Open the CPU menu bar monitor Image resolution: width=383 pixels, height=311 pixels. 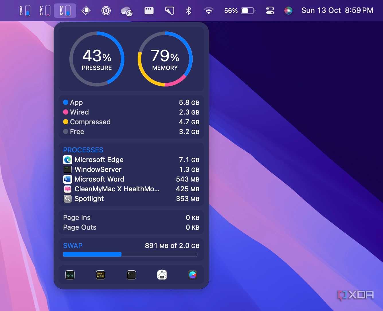point(45,11)
